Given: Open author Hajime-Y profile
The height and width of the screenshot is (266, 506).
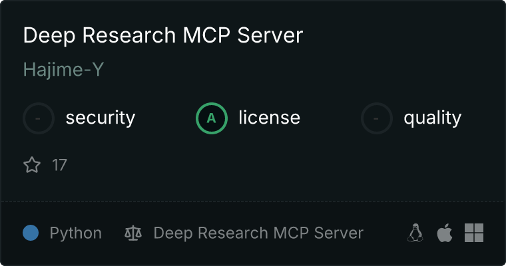Looking at the screenshot, I should (x=63, y=70).
